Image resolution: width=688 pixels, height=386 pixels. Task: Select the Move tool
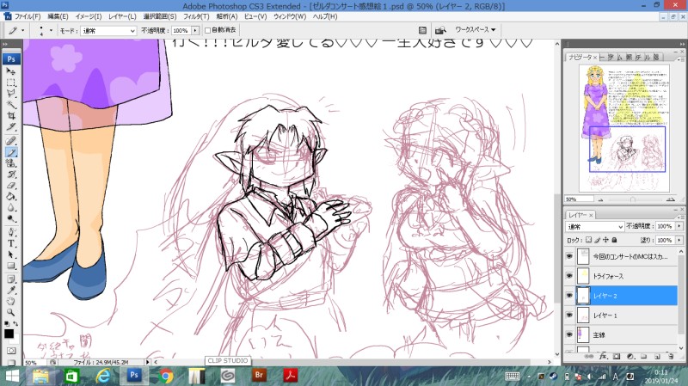coord(11,71)
